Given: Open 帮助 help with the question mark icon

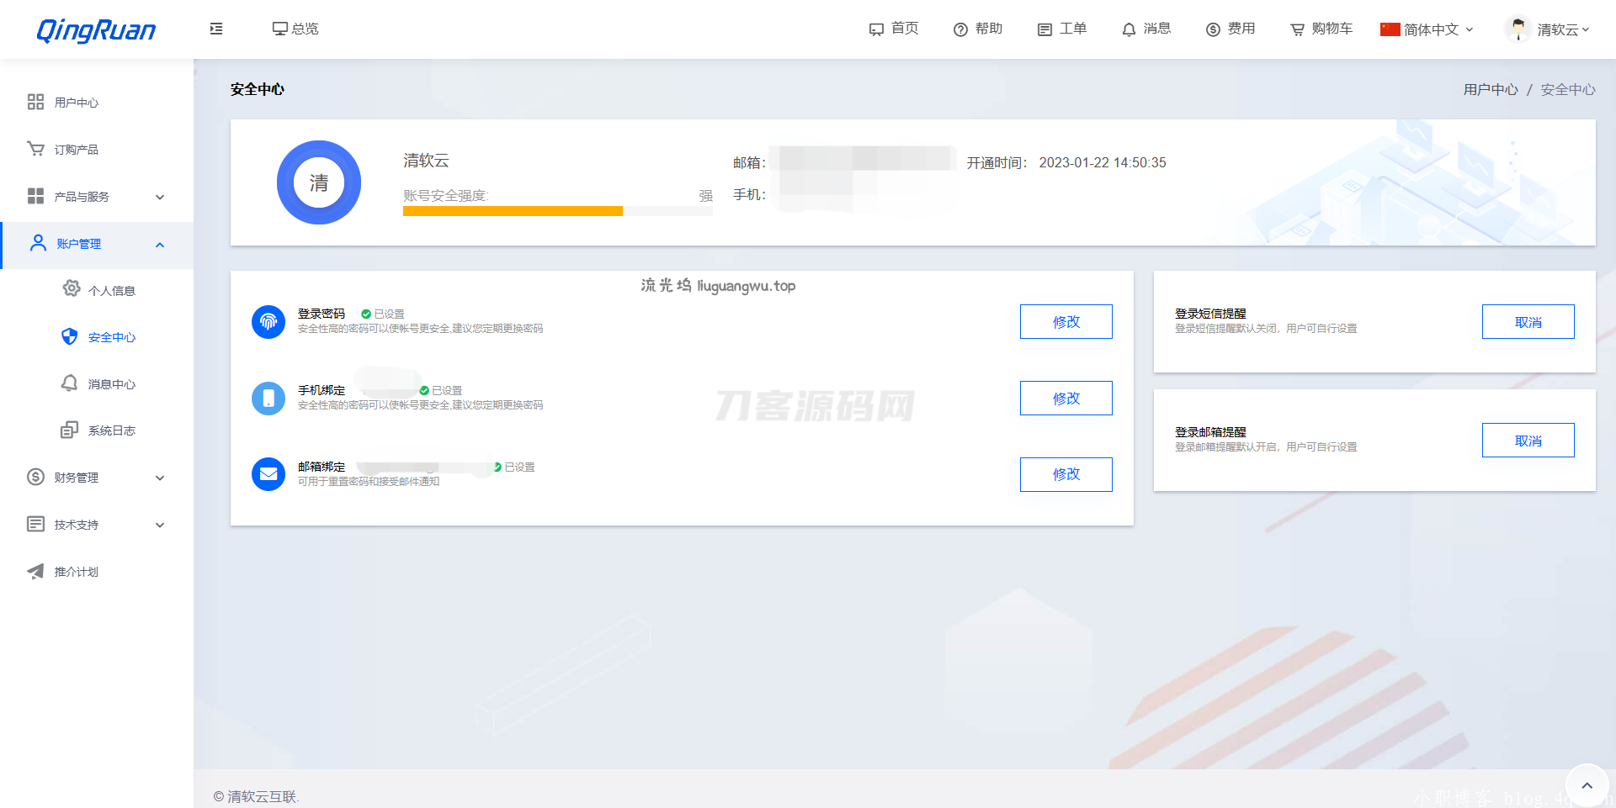Looking at the screenshot, I should pyautogui.click(x=978, y=29).
